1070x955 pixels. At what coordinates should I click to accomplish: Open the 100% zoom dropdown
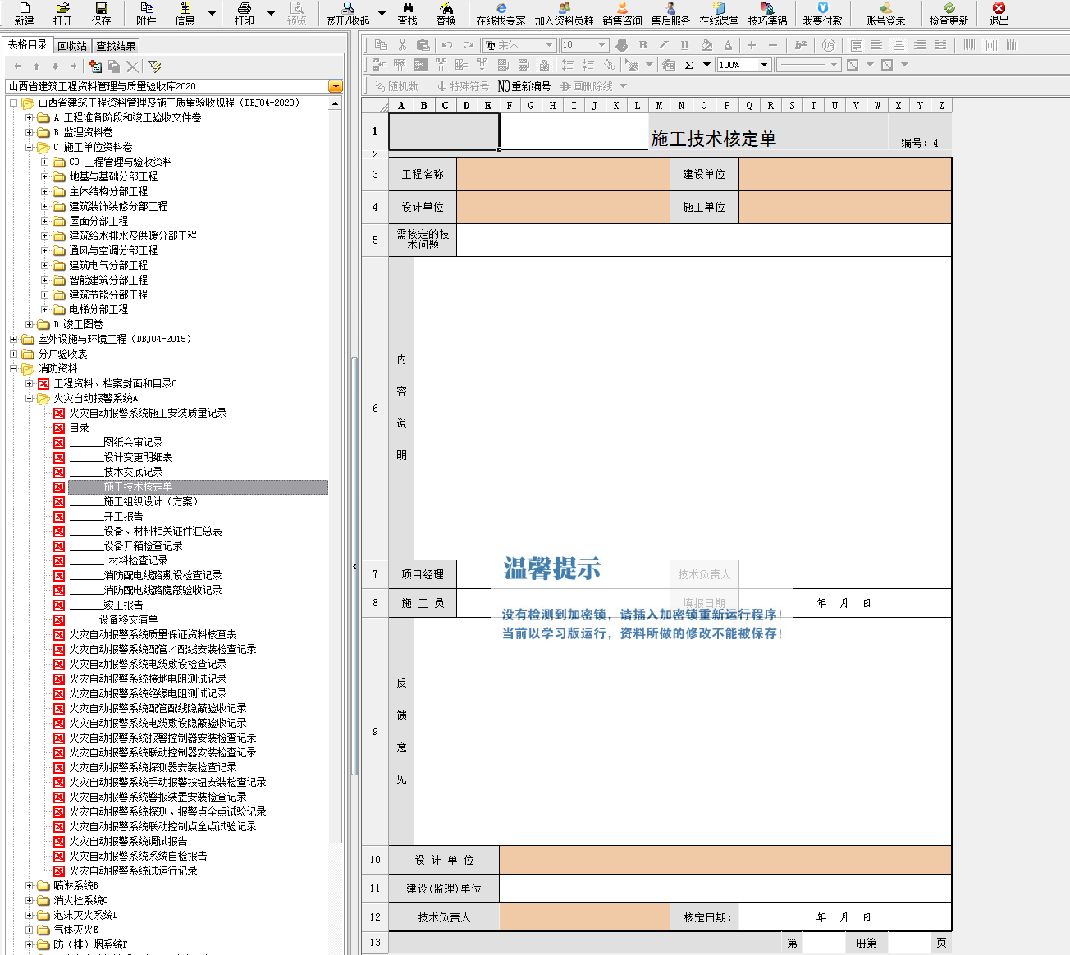tap(764, 65)
